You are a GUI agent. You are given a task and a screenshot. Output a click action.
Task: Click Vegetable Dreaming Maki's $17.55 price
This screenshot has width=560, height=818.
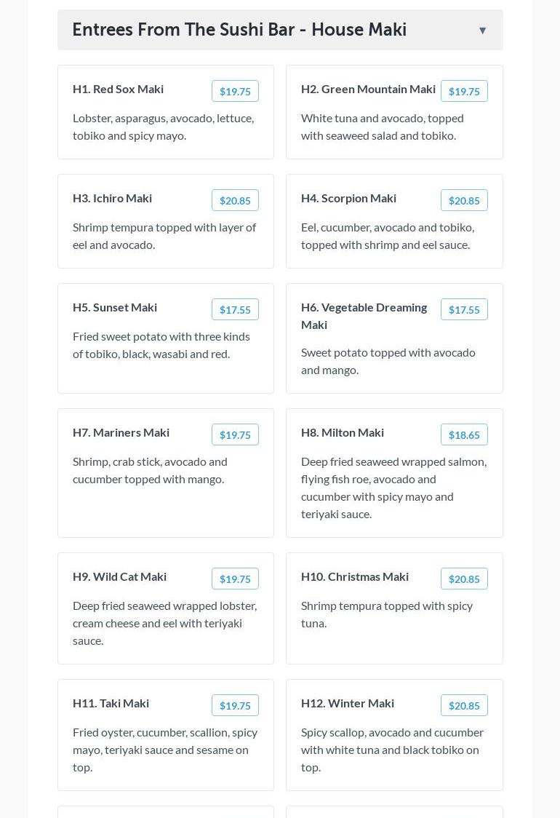pos(463,309)
